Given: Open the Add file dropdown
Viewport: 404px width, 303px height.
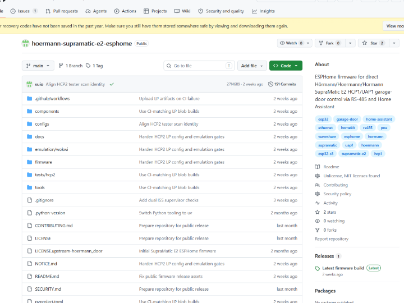Looking at the screenshot, I should (252, 66).
